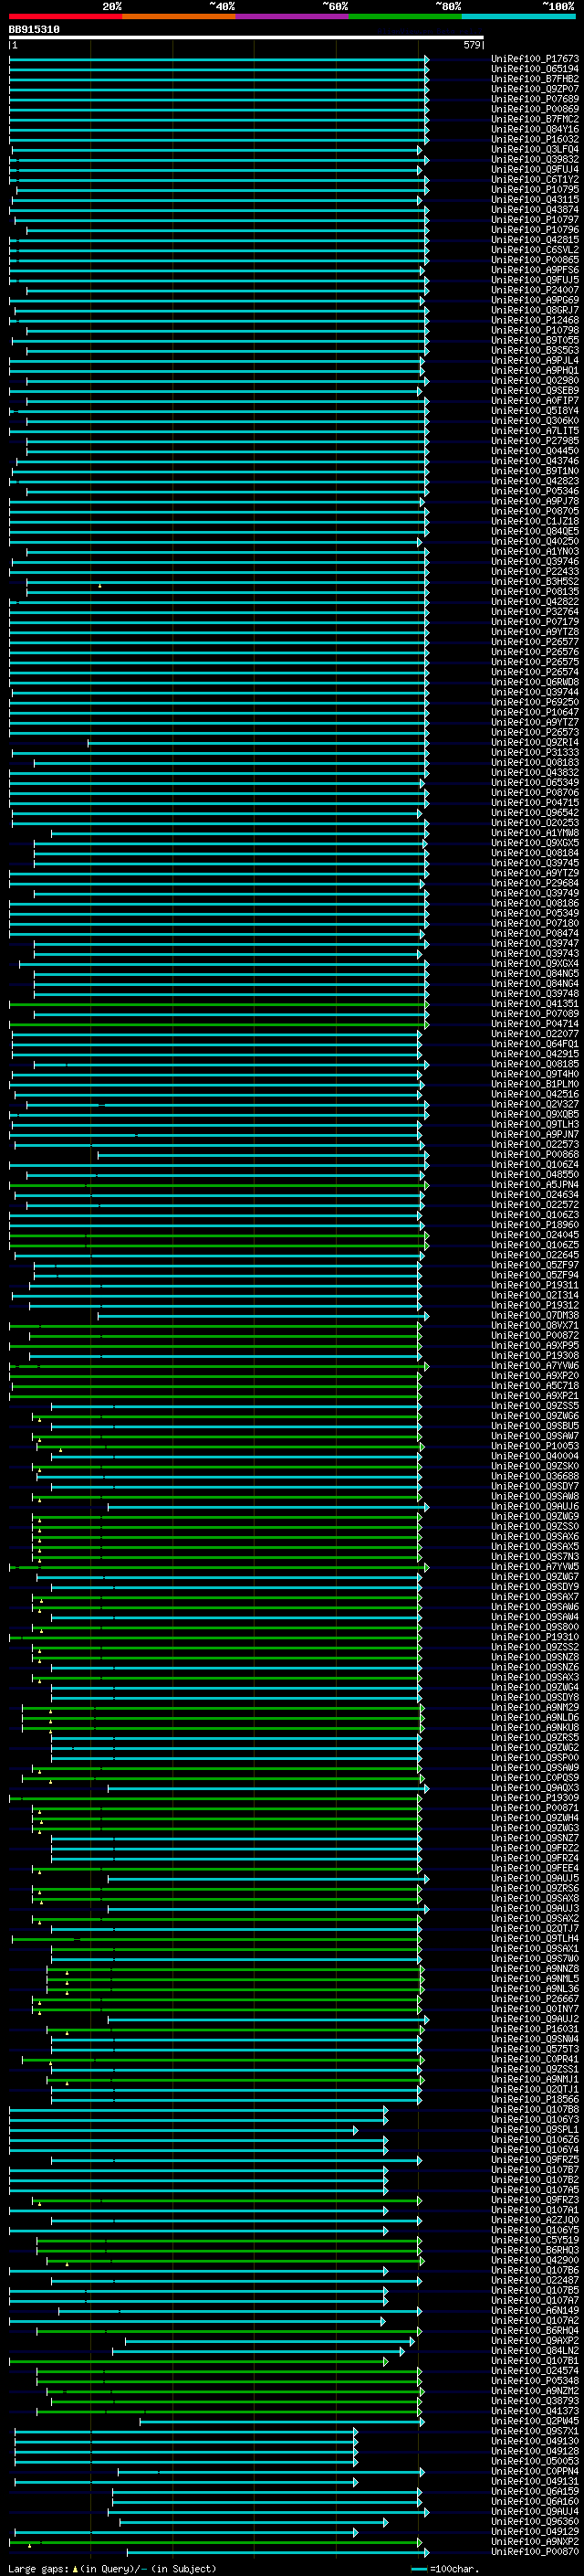Select the UniRef100_A6N149 label

coord(535,2310)
